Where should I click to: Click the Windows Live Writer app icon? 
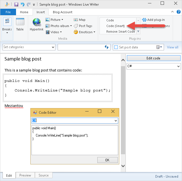pyautogui.click(x=7, y=4)
